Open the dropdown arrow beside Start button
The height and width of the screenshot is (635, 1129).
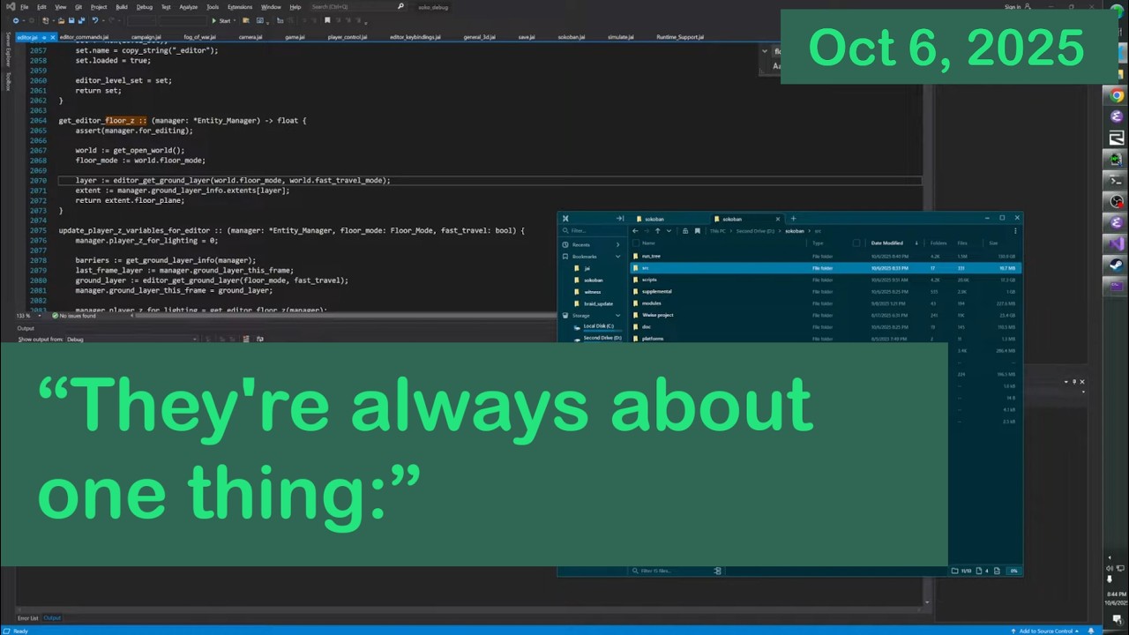pos(236,20)
